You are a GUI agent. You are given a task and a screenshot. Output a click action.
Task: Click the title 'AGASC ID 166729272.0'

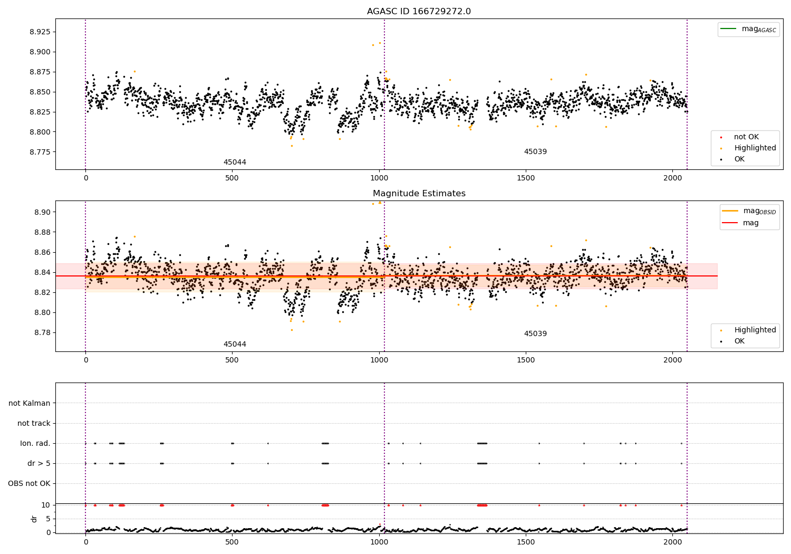point(419,12)
